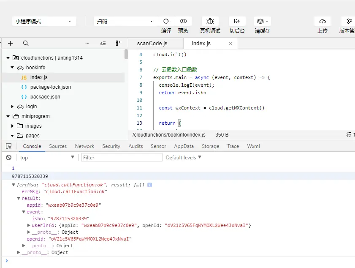
Task: Open the AppData tab
Action: point(184,146)
